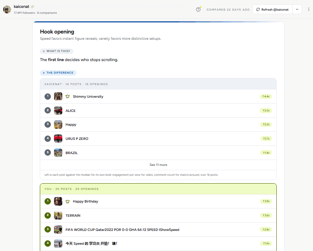The width and height of the screenshot is (313, 251).
Task: Select the Happy Birthday opening text
Action: tap(86, 201)
